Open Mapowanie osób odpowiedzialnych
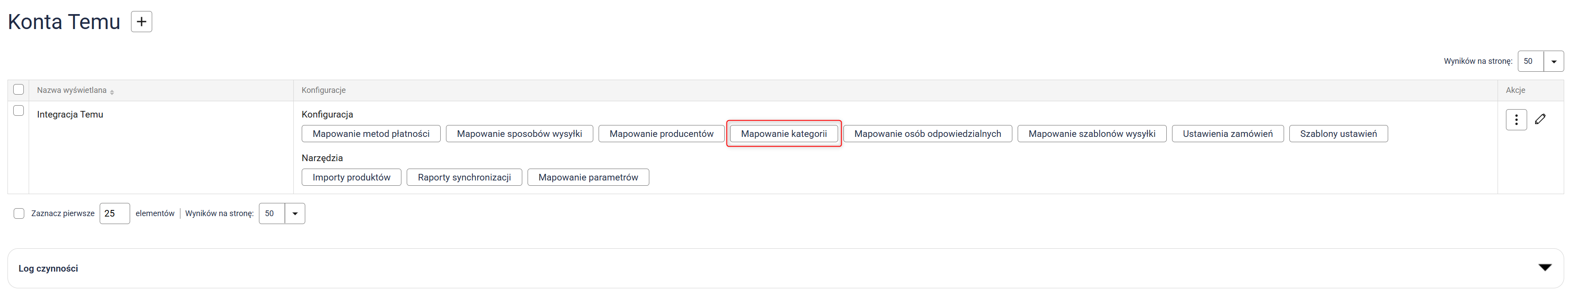This screenshot has height=298, width=1573. coord(927,133)
